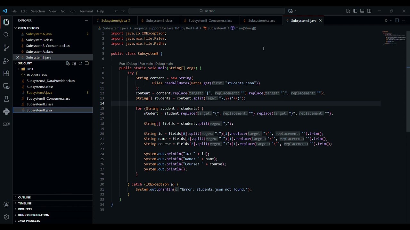Run the Java file with play button

(x=386, y=20)
